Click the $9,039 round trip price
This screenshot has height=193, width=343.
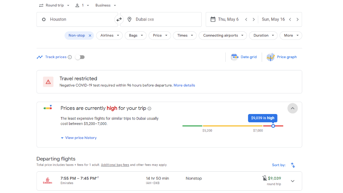click(x=274, y=178)
